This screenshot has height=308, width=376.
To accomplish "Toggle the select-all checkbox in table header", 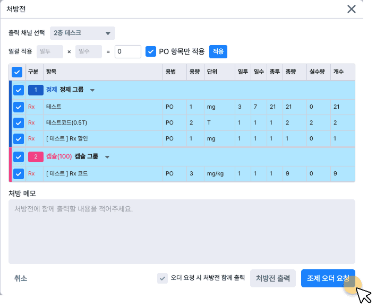I will point(17,72).
